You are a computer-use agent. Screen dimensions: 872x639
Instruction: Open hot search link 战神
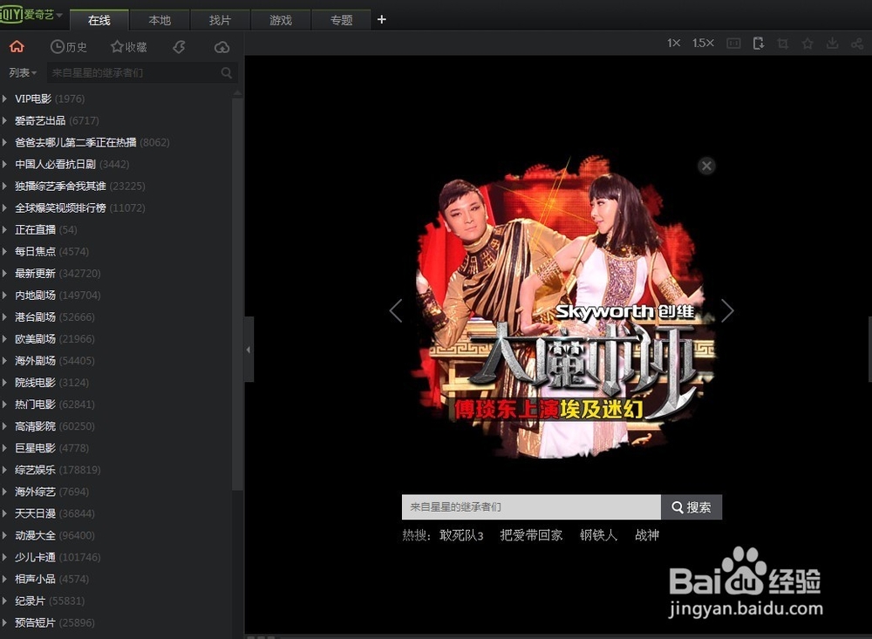pos(647,535)
